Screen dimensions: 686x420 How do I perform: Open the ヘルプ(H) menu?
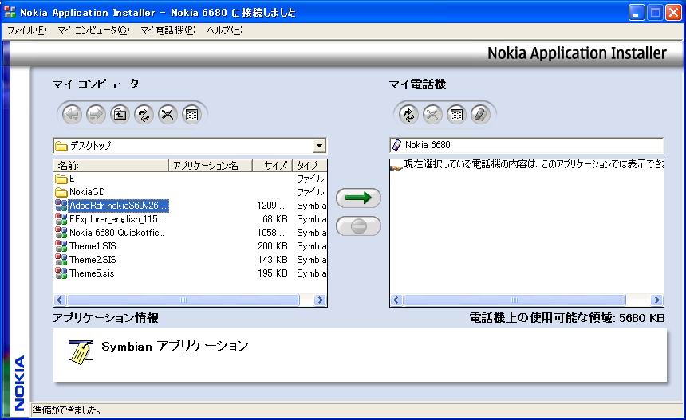tap(224, 30)
